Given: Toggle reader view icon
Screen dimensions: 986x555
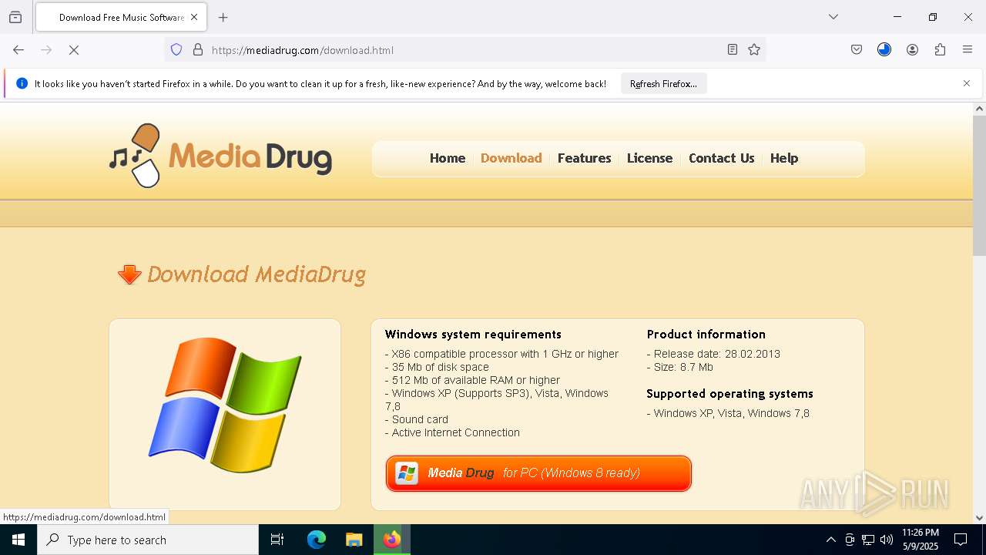Looking at the screenshot, I should (x=733, y=49).
